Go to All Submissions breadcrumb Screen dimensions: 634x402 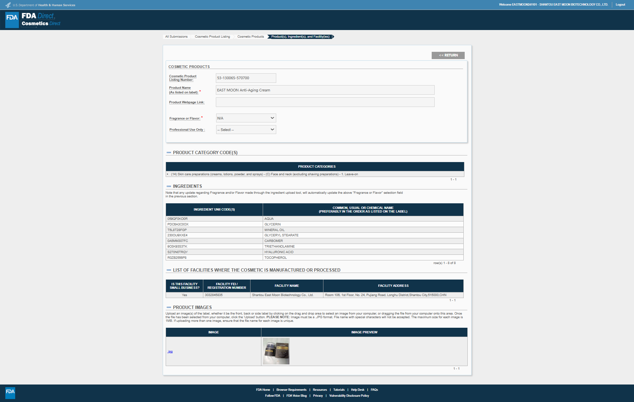(176, 37)
